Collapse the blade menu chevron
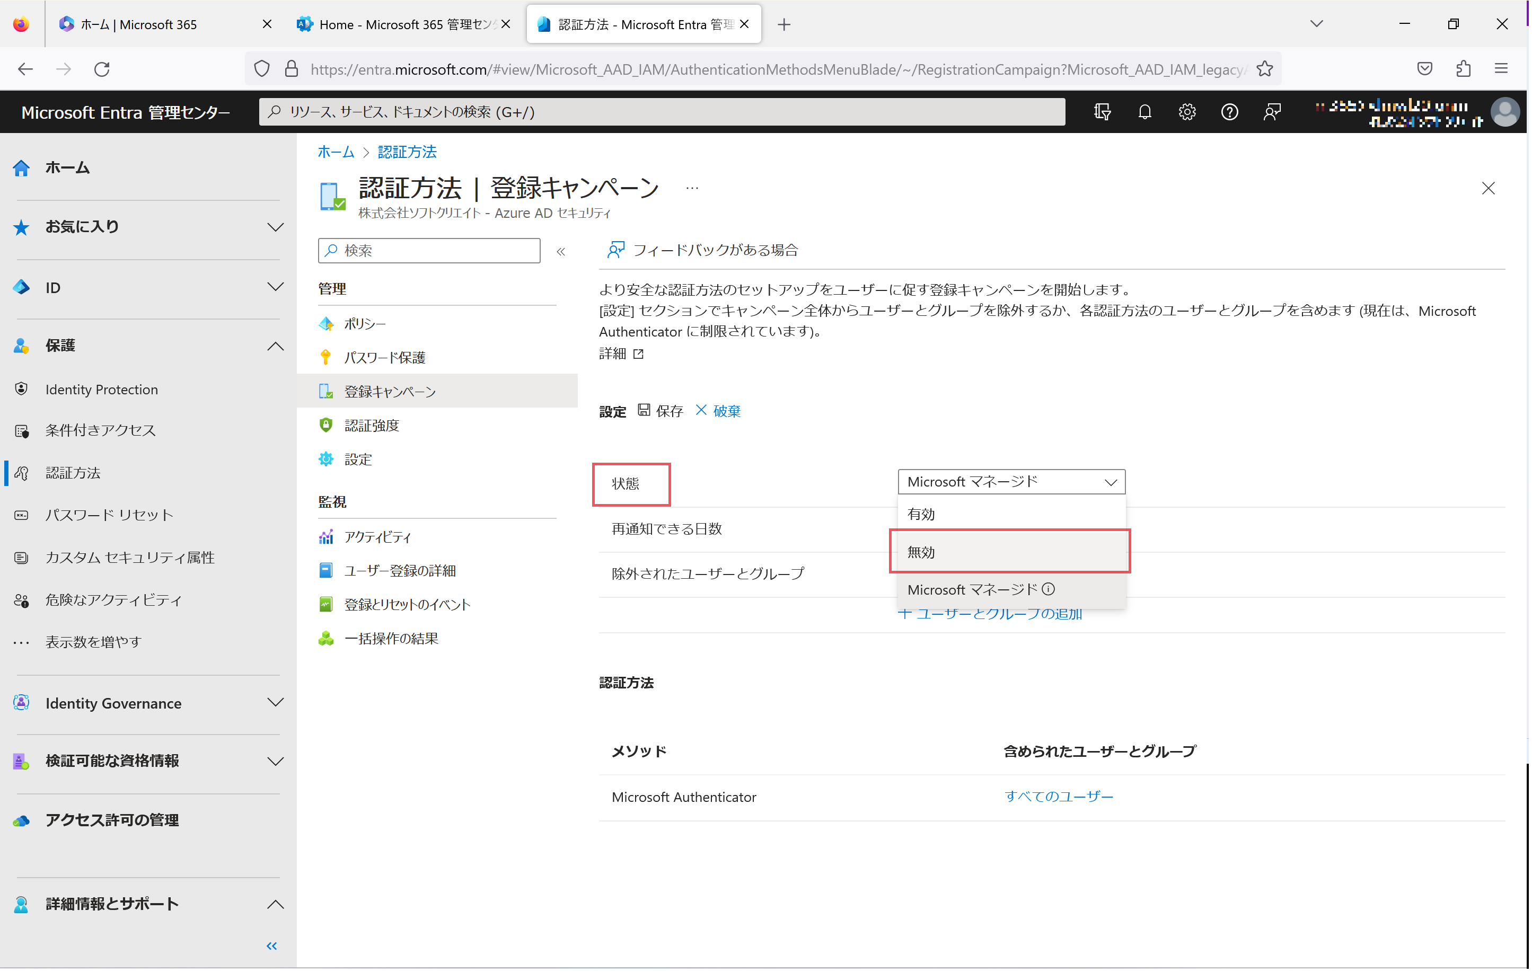The image size is (1532, 972). [x=562, y=252]
